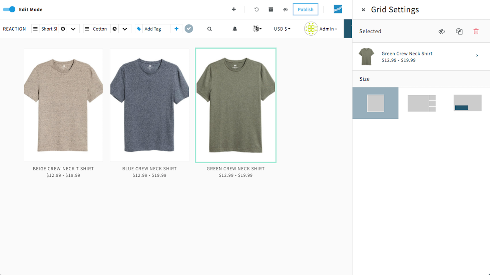The image size is (490, 275).
Task: Open search with magnifier icon
Action: coord(209,29)
